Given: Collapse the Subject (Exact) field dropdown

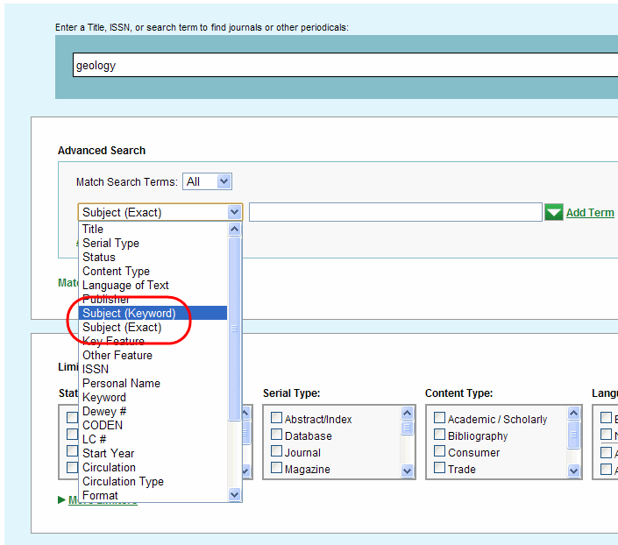Looking at the screenshot, I should click(x=234, y=212).
